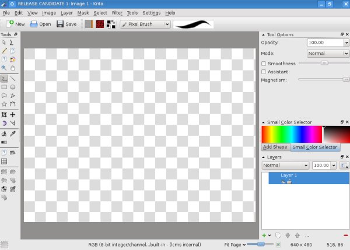This screenshot has height=250, width=350.
Task: Select the elliptical selection tool
Action: click(x=12, y=172)
